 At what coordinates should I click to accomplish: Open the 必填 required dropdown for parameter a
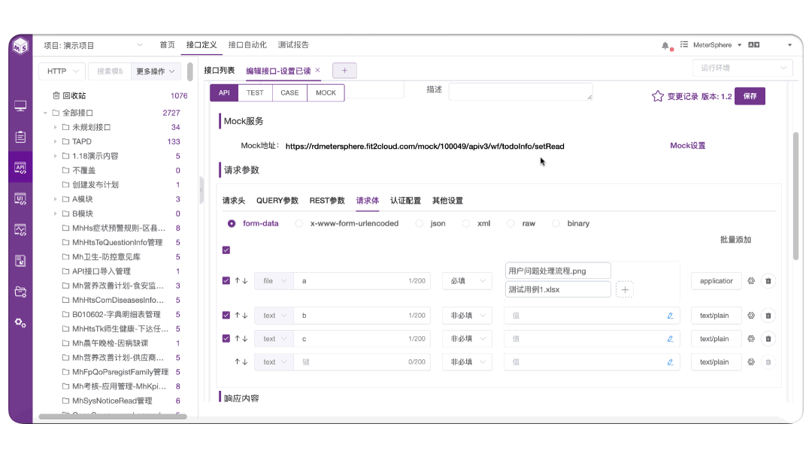[x=468, y=281]
